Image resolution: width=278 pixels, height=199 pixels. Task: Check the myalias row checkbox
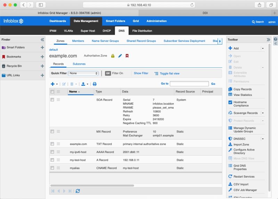point(52,168)
